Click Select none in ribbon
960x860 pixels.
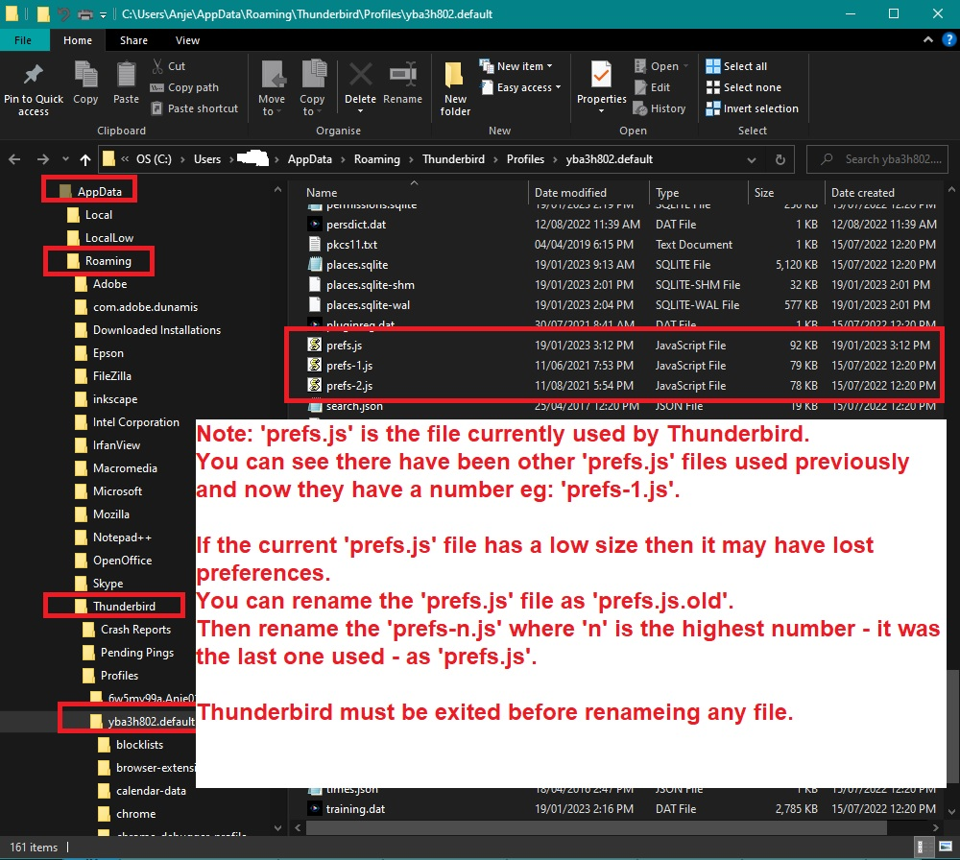[x=744, y=87]
